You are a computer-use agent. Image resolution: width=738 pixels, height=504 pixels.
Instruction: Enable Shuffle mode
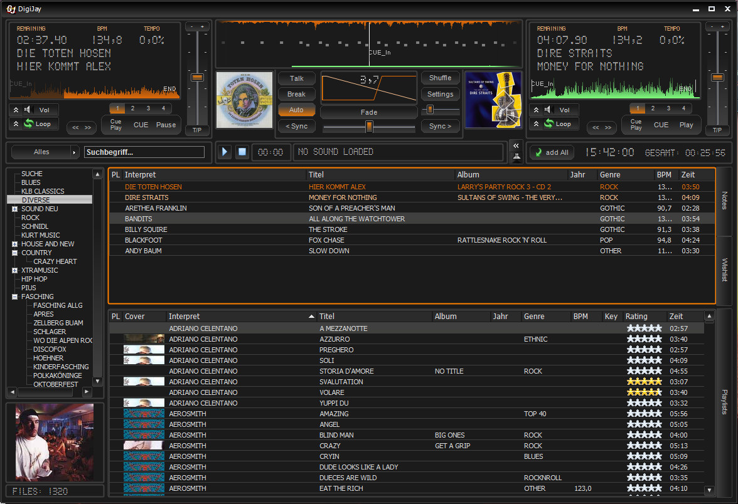[440, 78]
